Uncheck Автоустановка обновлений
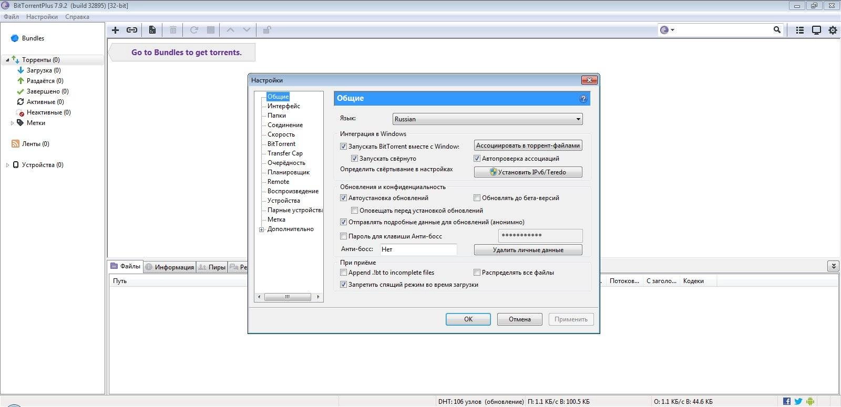 coord(344,198)
